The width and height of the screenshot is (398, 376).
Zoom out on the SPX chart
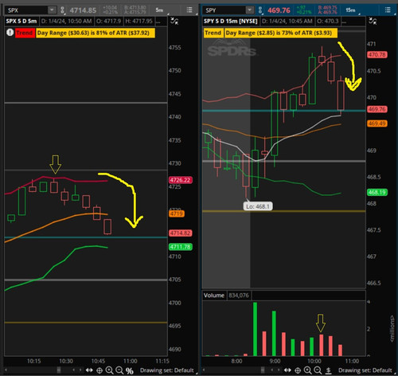pos(119,370)
